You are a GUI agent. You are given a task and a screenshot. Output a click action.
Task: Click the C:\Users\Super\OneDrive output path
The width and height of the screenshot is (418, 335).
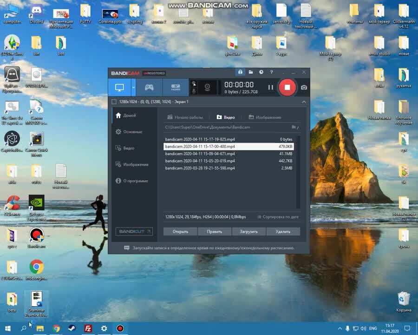pyautogui.click(x=208, y=127)
